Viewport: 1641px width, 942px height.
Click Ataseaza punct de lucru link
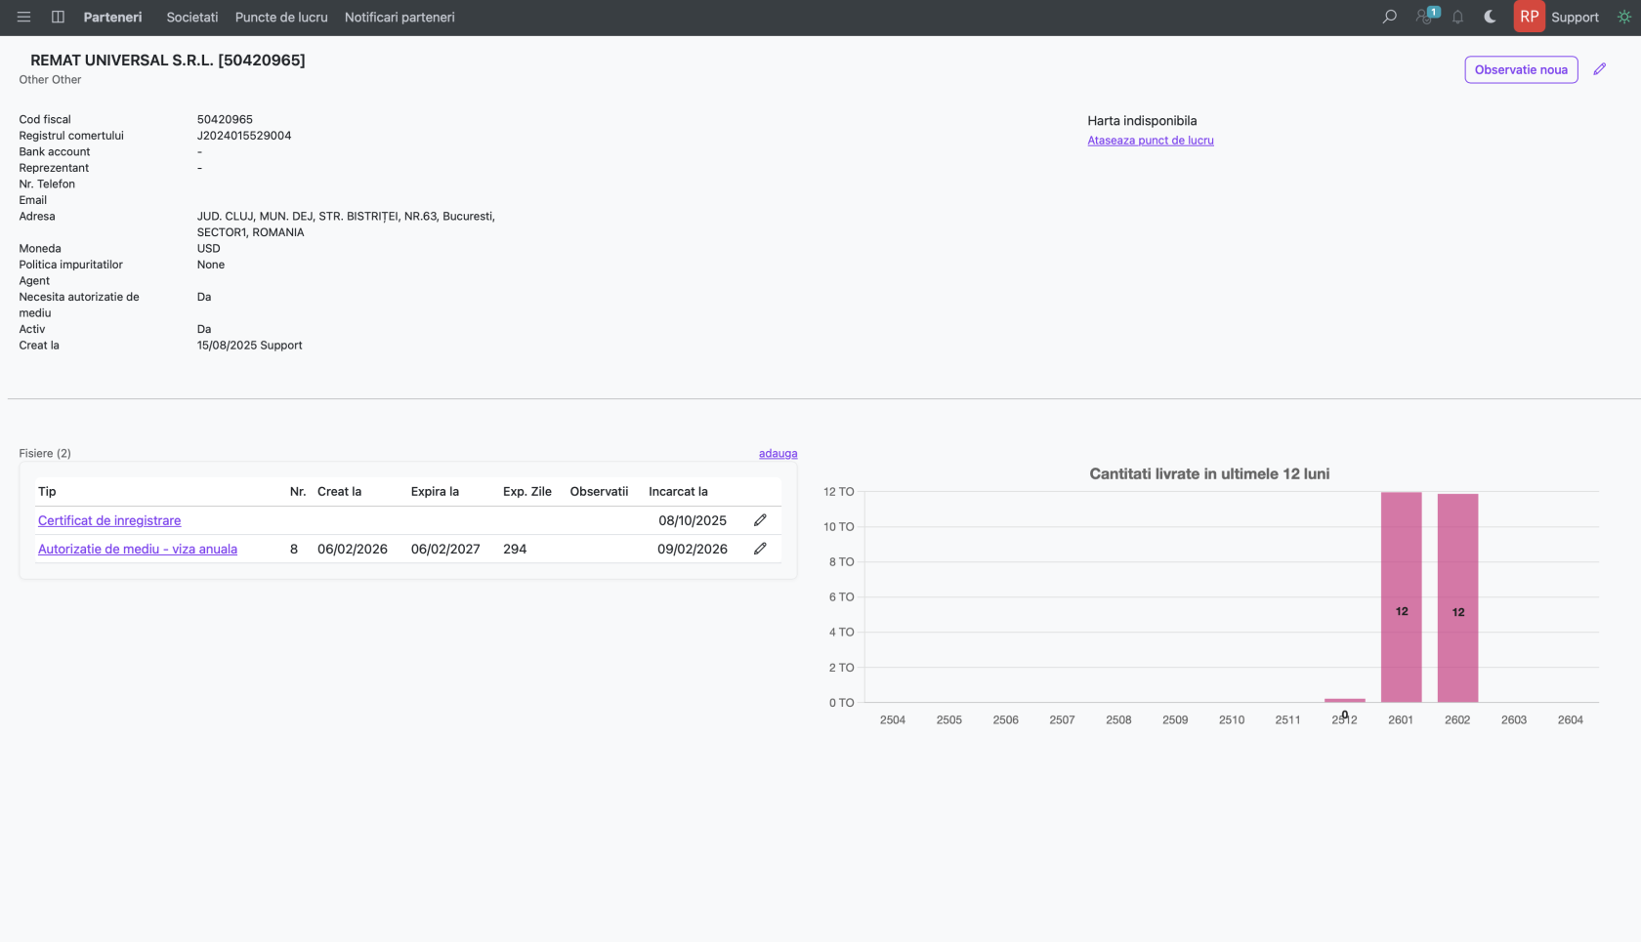point(1151,141)
